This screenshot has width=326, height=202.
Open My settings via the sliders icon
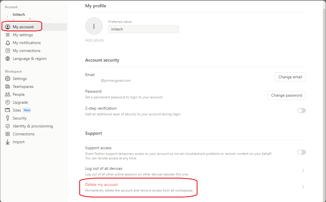tap(8, 34)
